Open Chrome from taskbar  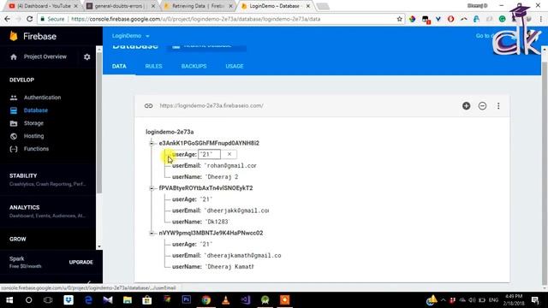[x=205, y=300]
